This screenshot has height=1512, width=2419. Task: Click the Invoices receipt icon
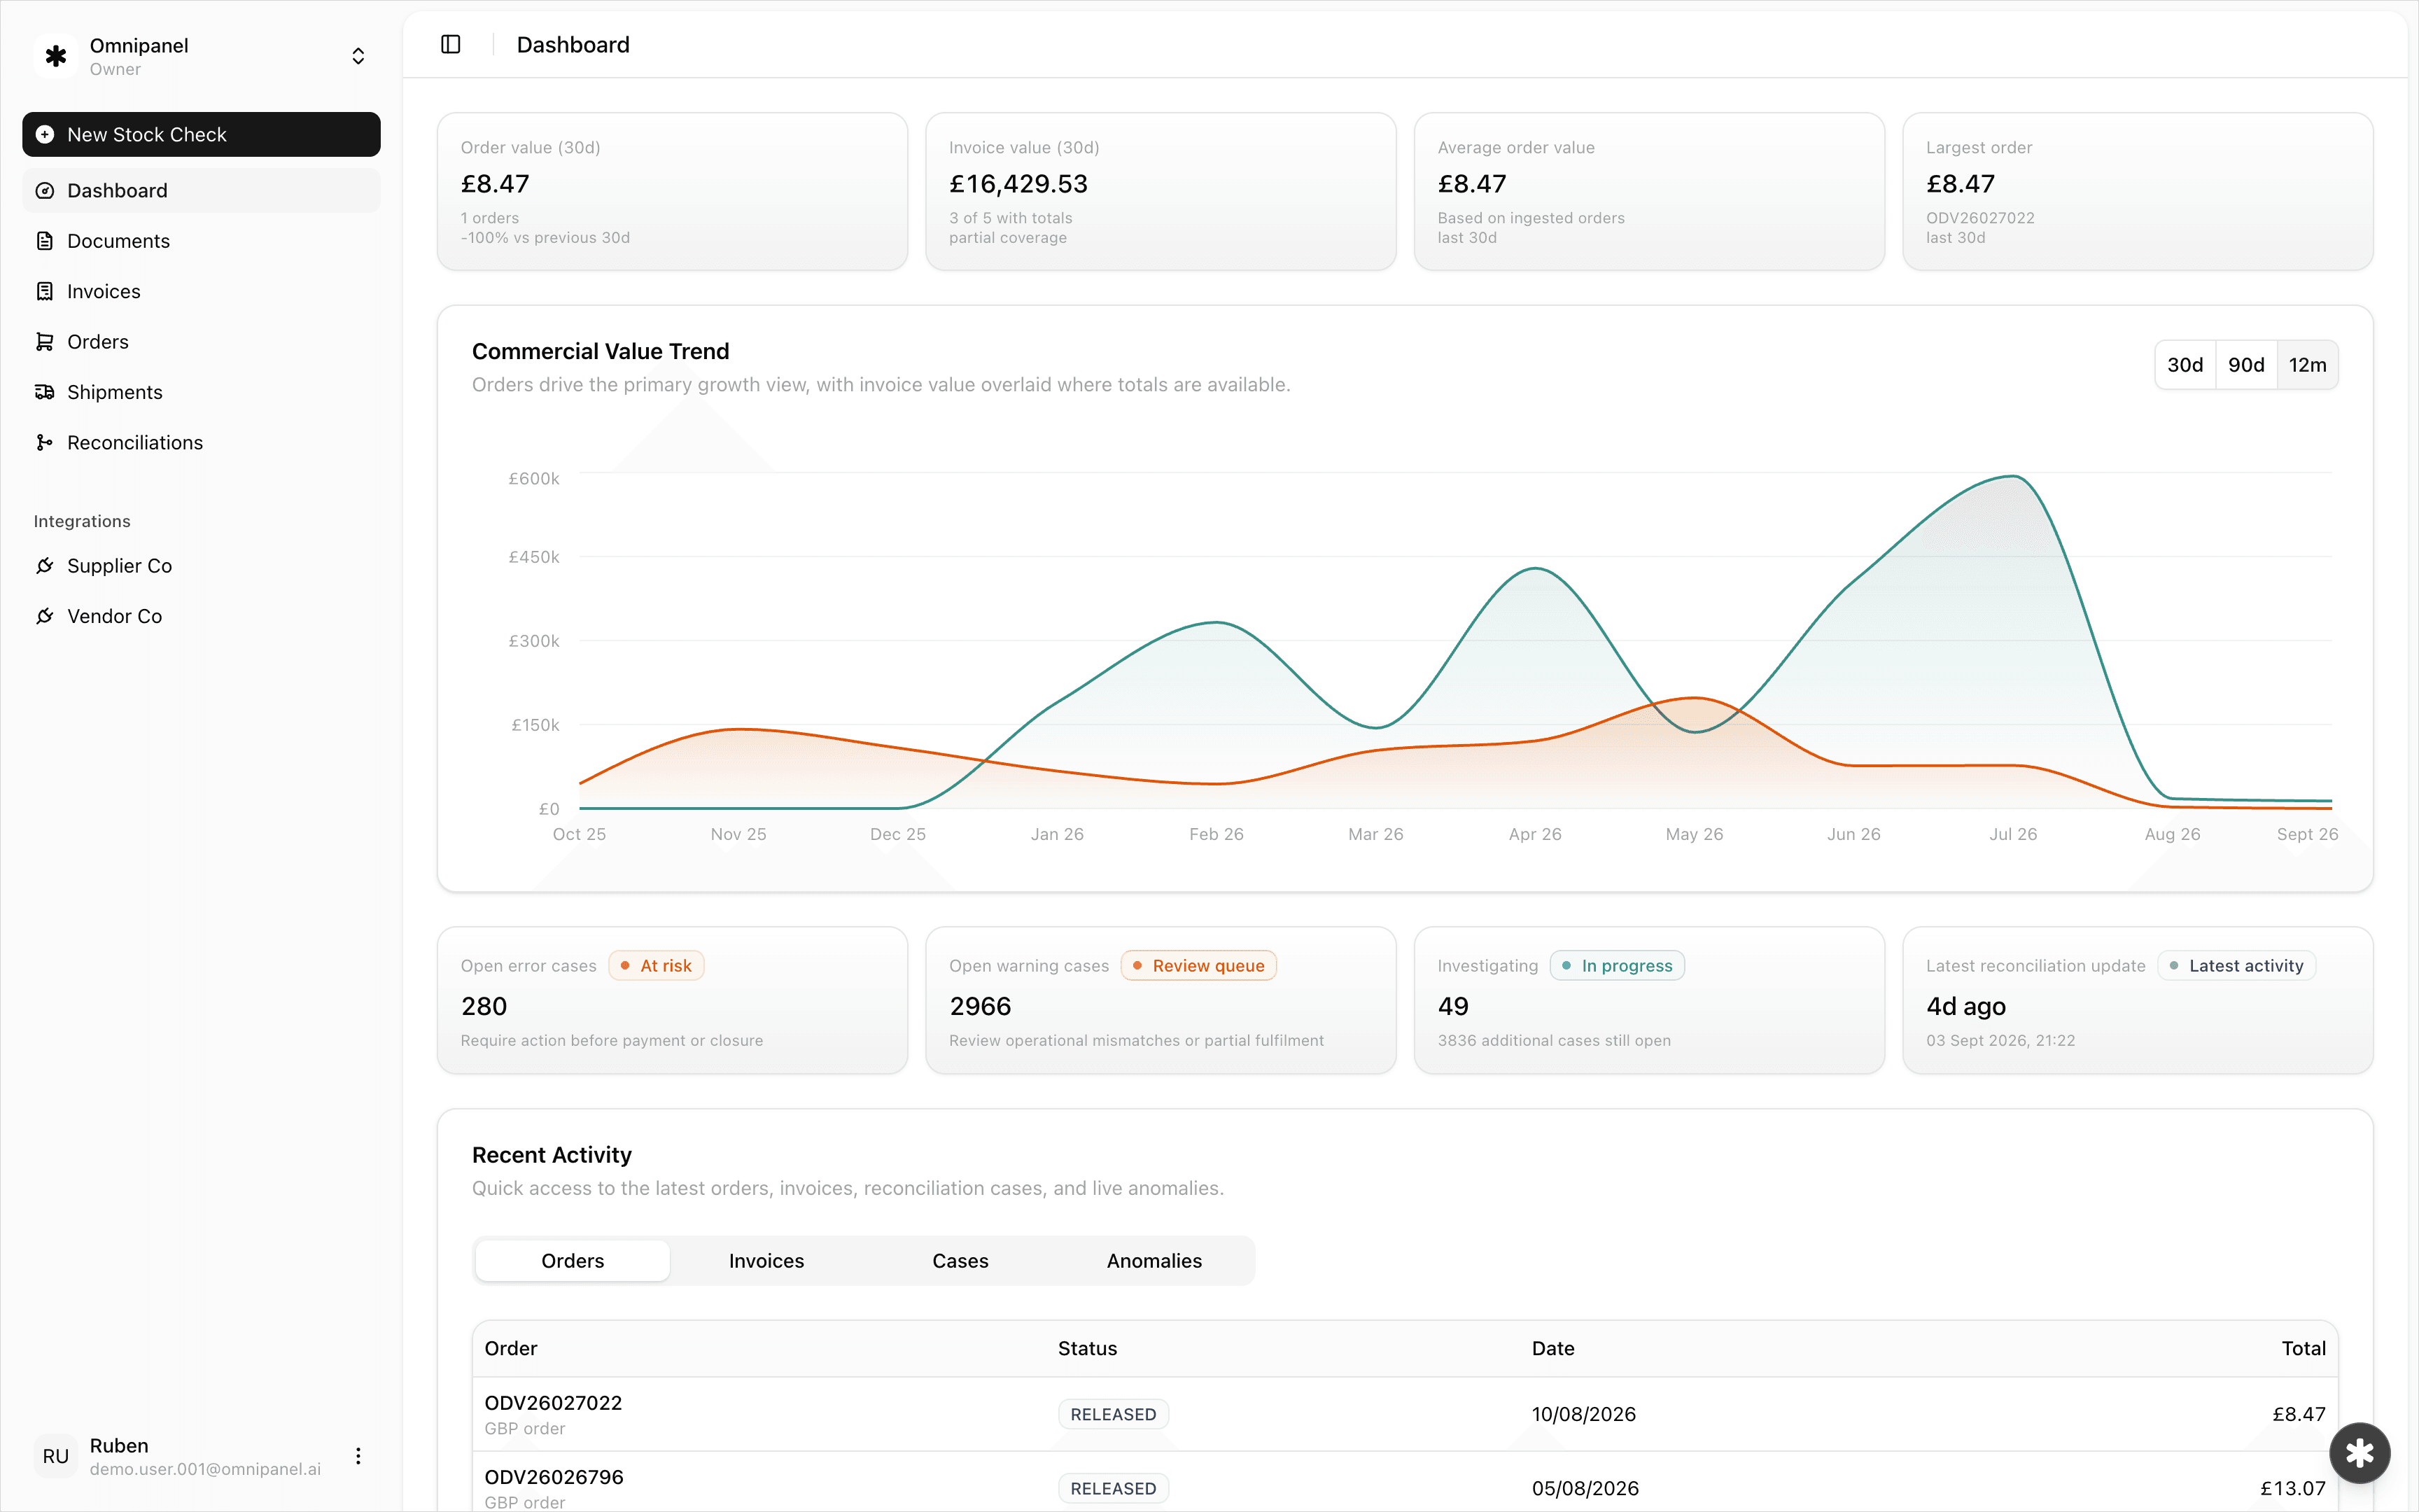pyautogui.click(x=45, y=291)
